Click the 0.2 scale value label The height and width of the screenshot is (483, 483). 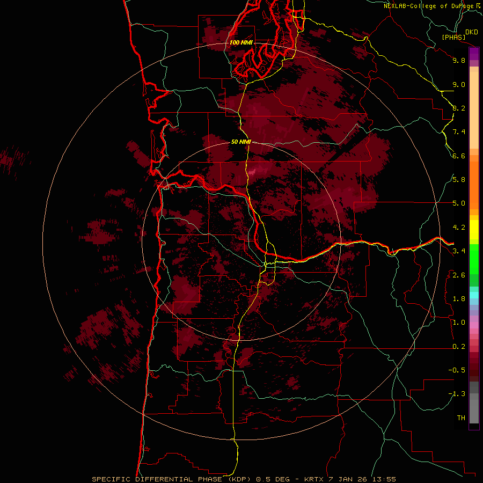459,347
